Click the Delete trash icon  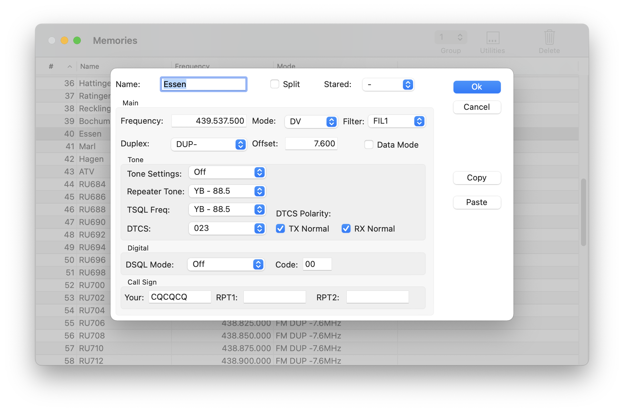pos(549,37)
